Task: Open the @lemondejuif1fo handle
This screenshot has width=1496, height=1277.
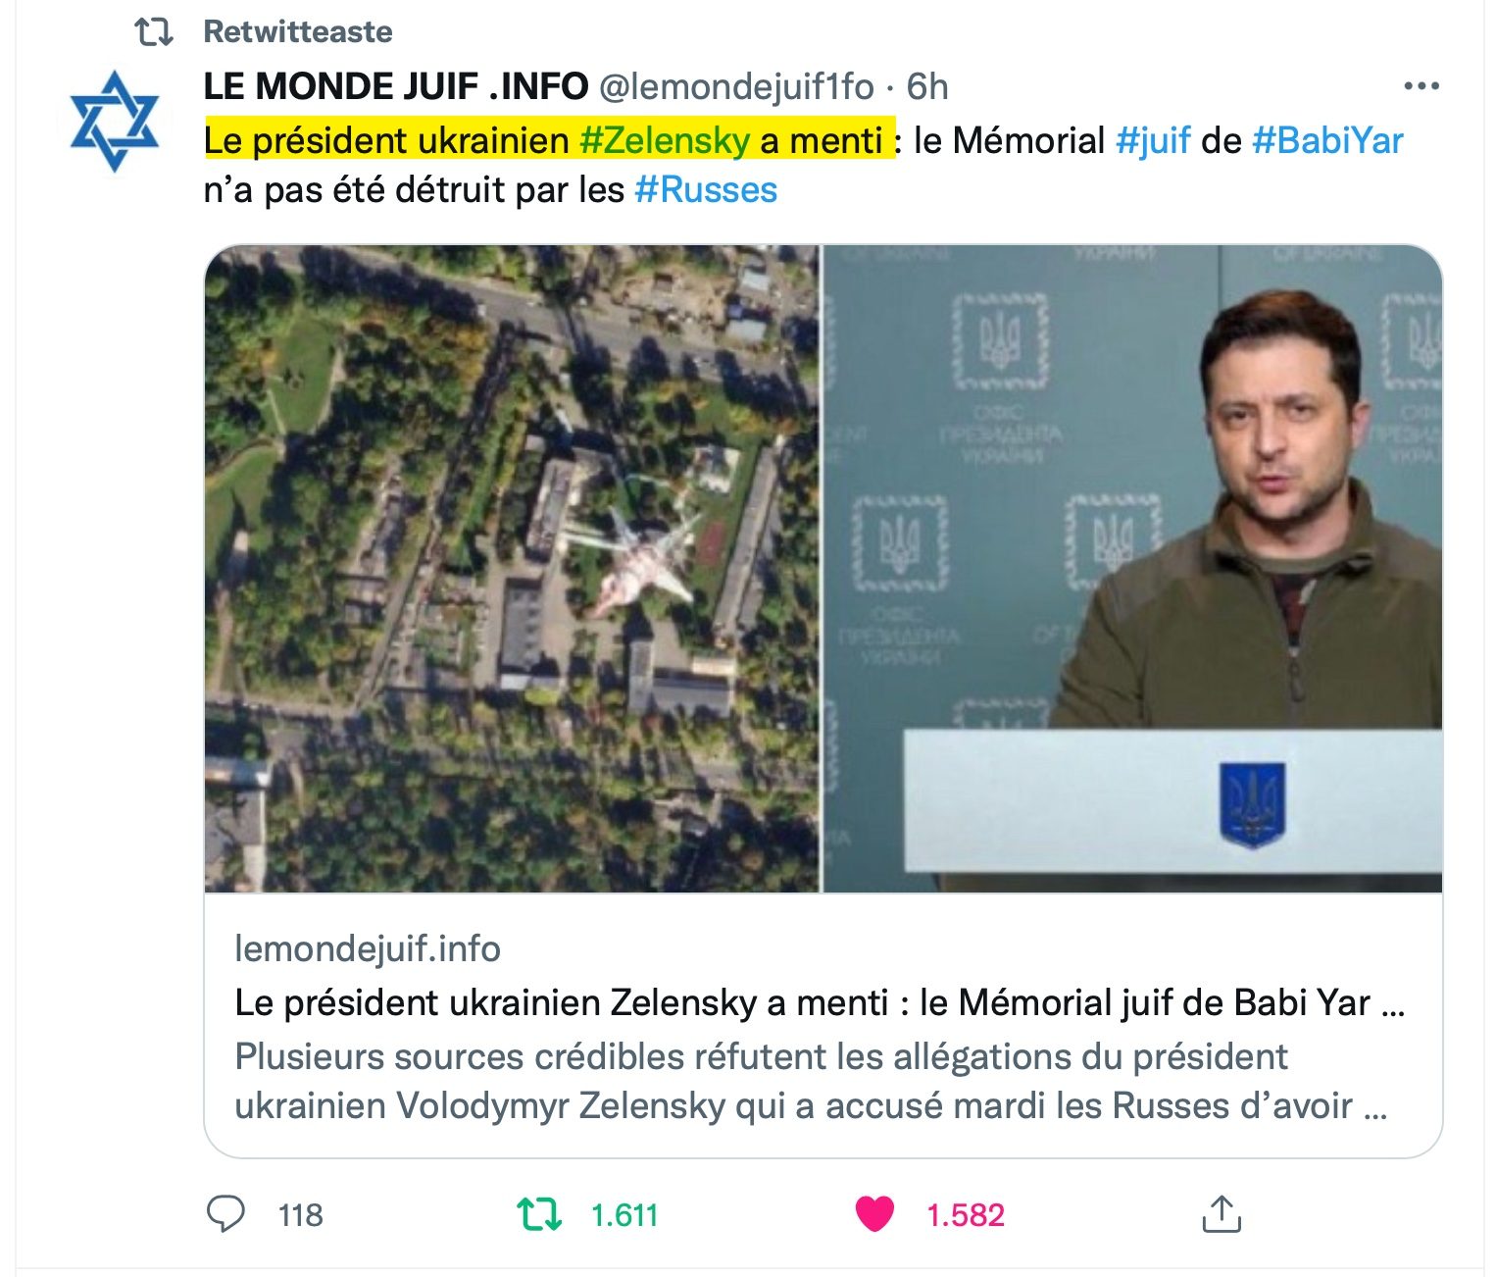Action: point(735,86)
